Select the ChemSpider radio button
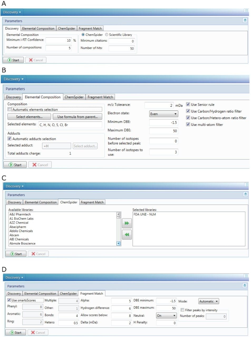 click(83, 34)
